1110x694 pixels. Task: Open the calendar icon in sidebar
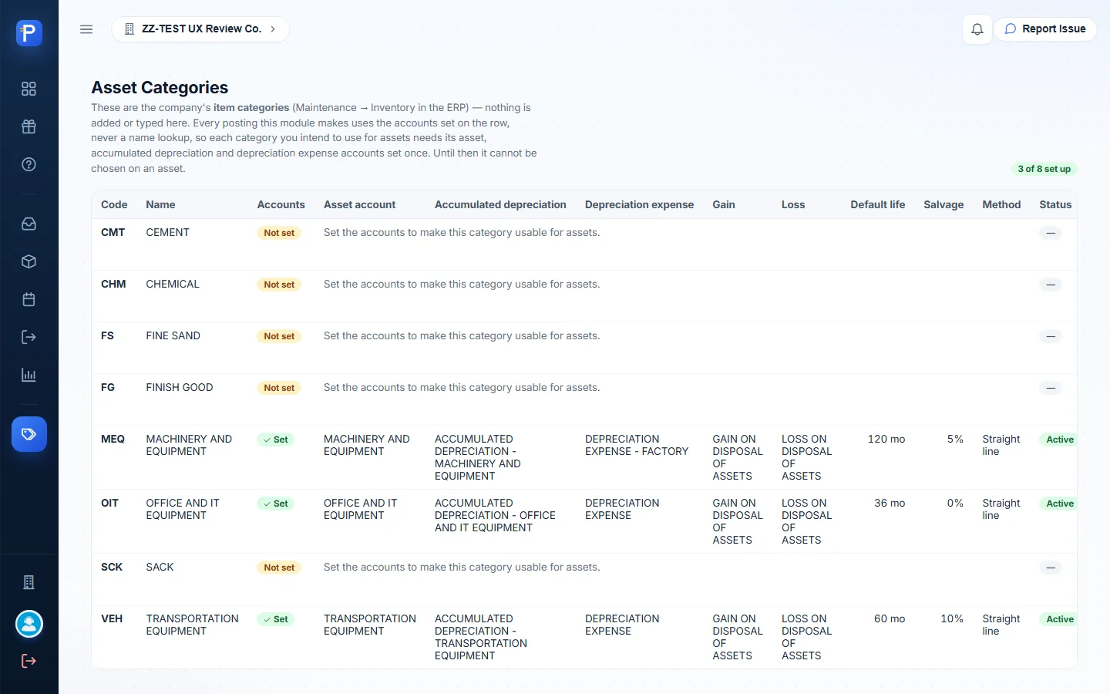pyautogui.click(x=29, y=299)
